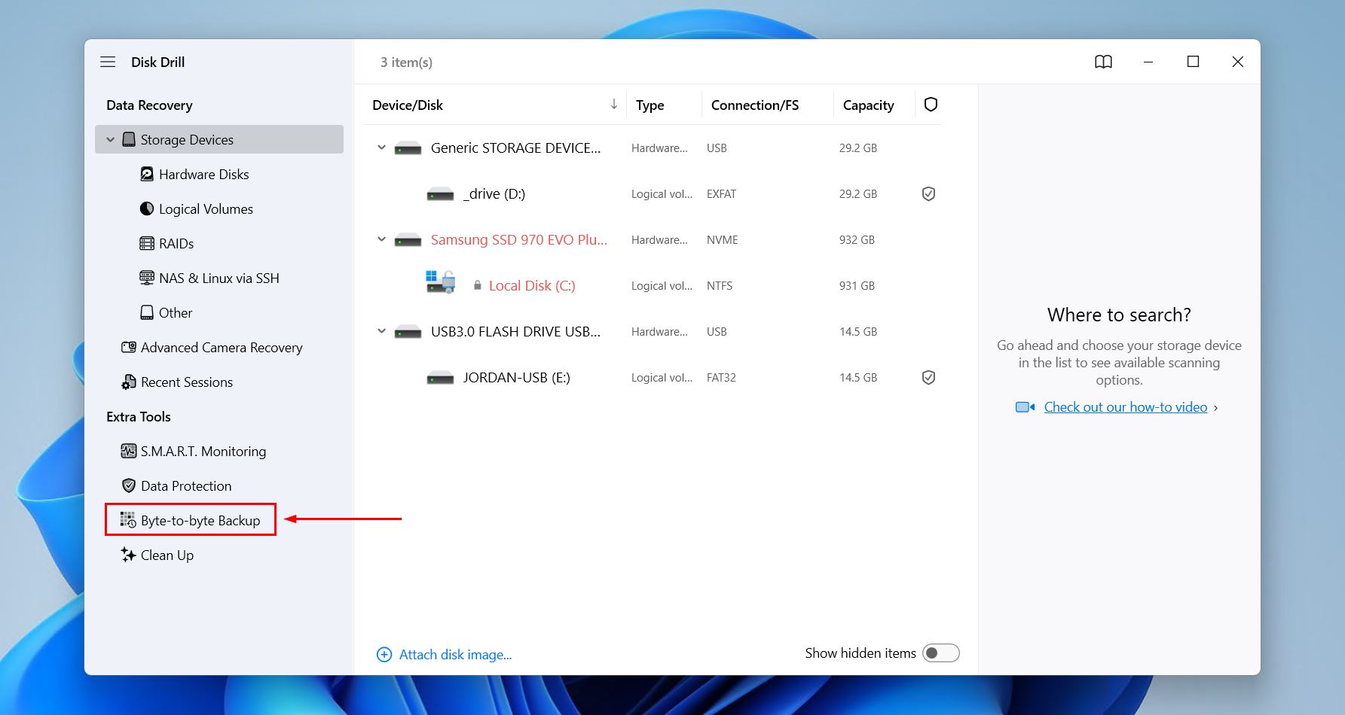Click the shield icon beside JORDAN-USB (E:)
The image size is (1345, 715).
(x=928, y=377)
